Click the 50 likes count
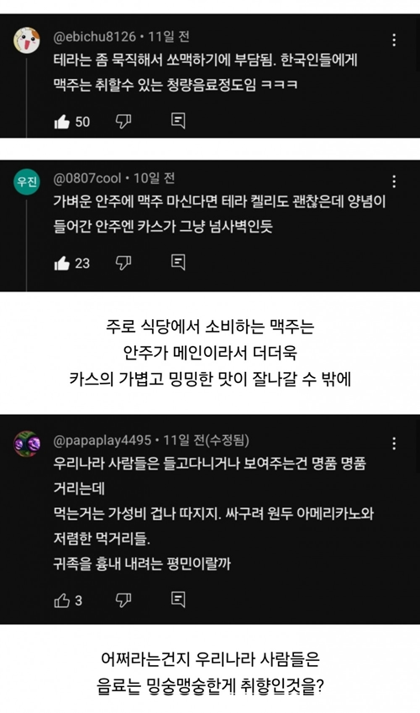Viewport: 420px width, 713px height. point(82,122)
